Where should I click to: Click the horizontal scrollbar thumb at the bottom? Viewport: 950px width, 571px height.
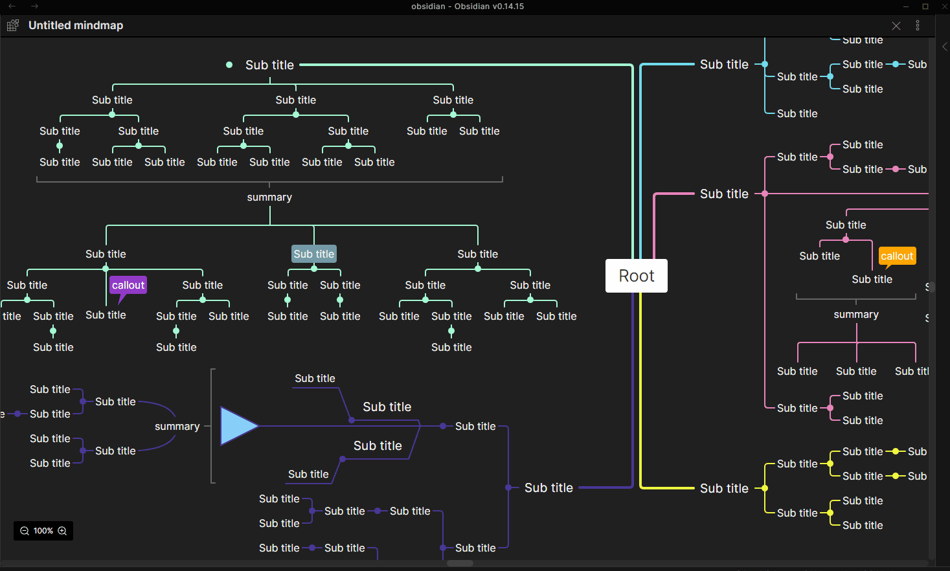[460, 563]
